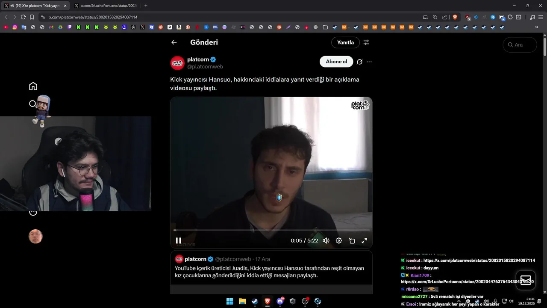Screen dimensions: 547x308
Task: Open iceekut's platcornweb status link in chat
Action: pyautogui.click(x=479, y=260)
